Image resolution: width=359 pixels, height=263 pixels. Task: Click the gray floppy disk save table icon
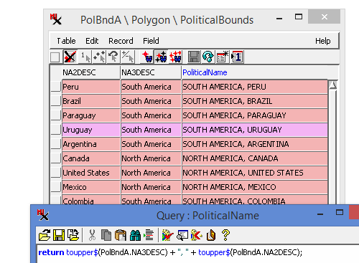[193, 57]
